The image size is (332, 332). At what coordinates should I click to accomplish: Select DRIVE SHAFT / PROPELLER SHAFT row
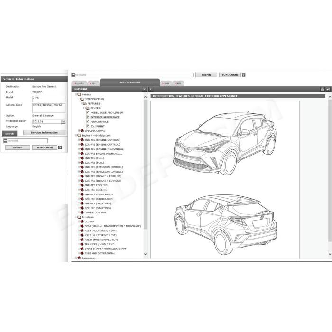coord(105,249)
